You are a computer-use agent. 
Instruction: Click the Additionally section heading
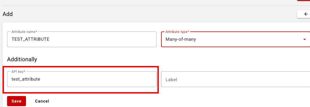click(22, 59)
